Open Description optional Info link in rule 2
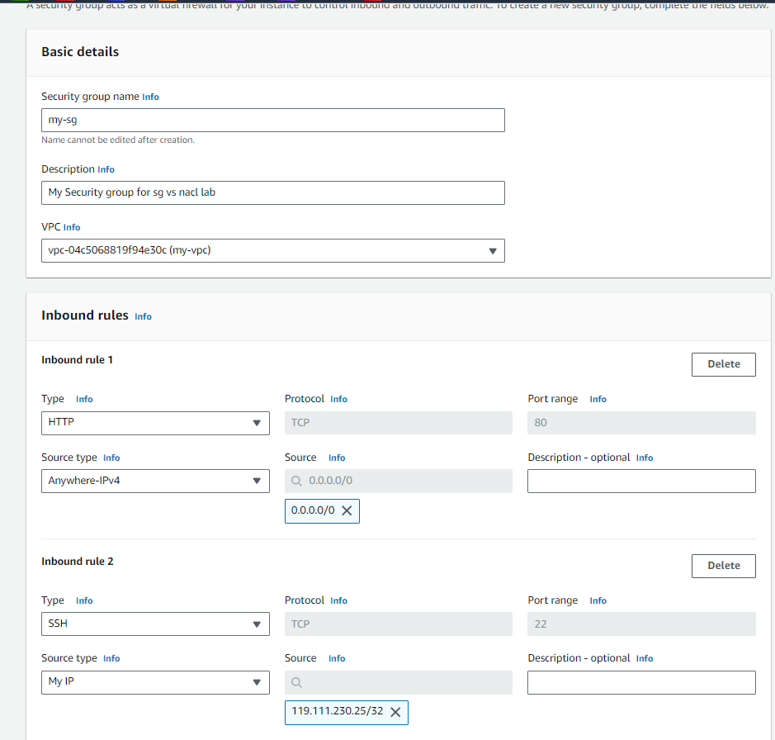The height and width of the screenshot is (740, 775). (x=645, y=658)
